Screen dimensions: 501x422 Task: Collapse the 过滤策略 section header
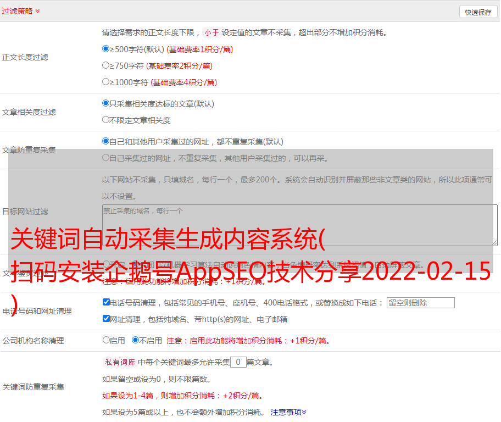pyautogui.click(x=21, y=11)
